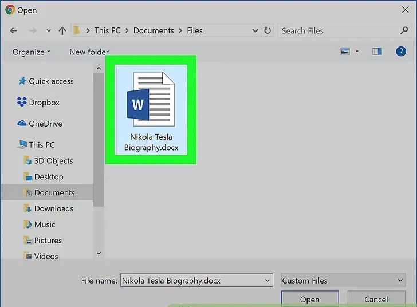417x307 pixels.
Task: Create a New folder
Action: pos(89,52)
